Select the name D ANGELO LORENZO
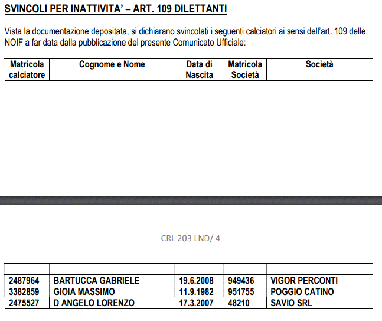Image resolution: width=382 pixels, height=321 pixels. [94, 303]
